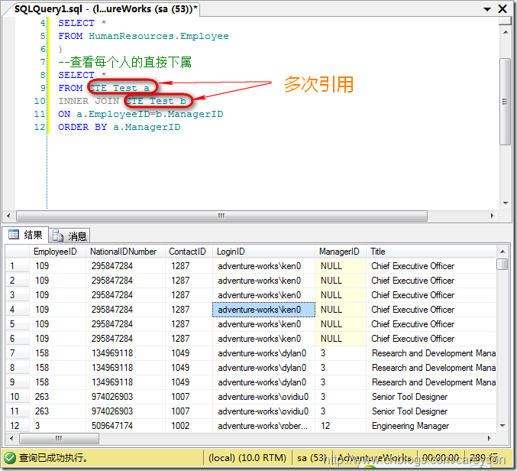Click editor horizontal scrollbar left arrow
Viewport: 517px width, 471px height.
[8, 216]
